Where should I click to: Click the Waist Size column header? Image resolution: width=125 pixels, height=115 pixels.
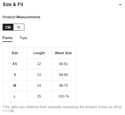pos(64,53)
